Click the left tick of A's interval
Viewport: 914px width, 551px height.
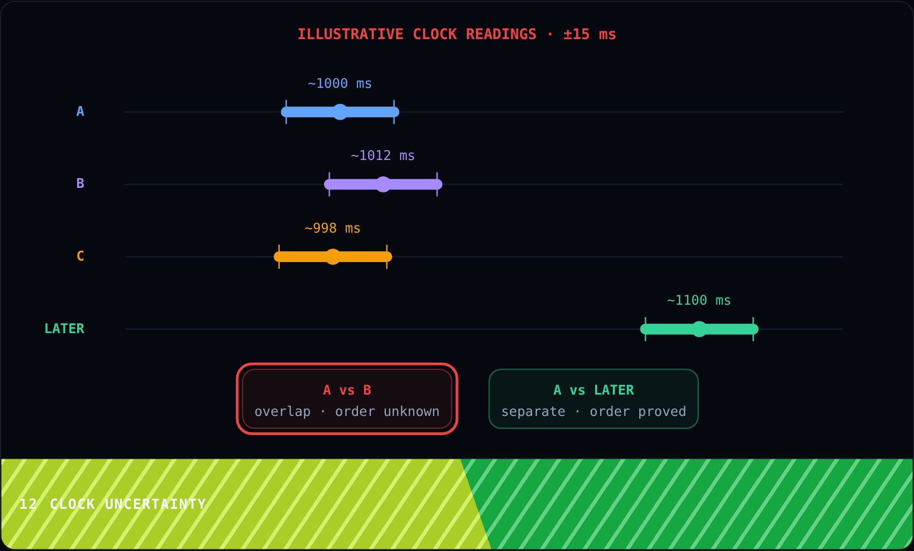pos(286,112)
